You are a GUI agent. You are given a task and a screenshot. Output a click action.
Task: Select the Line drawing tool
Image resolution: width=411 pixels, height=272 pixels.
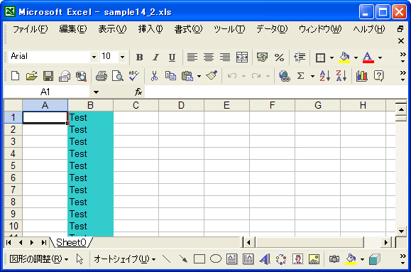tap(166, 259)
